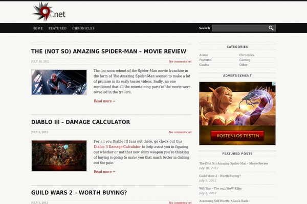Click the July 10, 2012 date under Spider-Man title
This screenshot has height=204, width=307.
pos(40,62)
